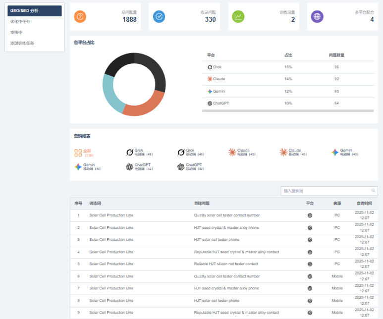Image resolution: width=383 pixels, height=319 pixels.
Task: Click the teal segment of the donut chart
Action: coord(109,92)
